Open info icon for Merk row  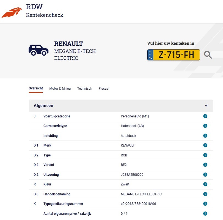[205, 145]
